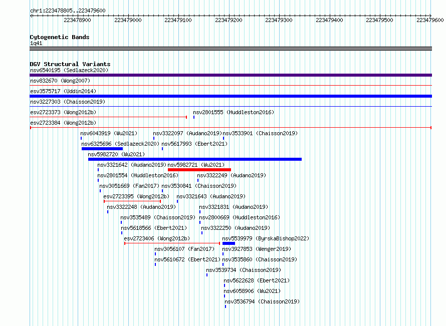This screenshot has width=446, height=326.
Task: Select nsv3322097 (Audano2019) label
Action: [187, 133]
